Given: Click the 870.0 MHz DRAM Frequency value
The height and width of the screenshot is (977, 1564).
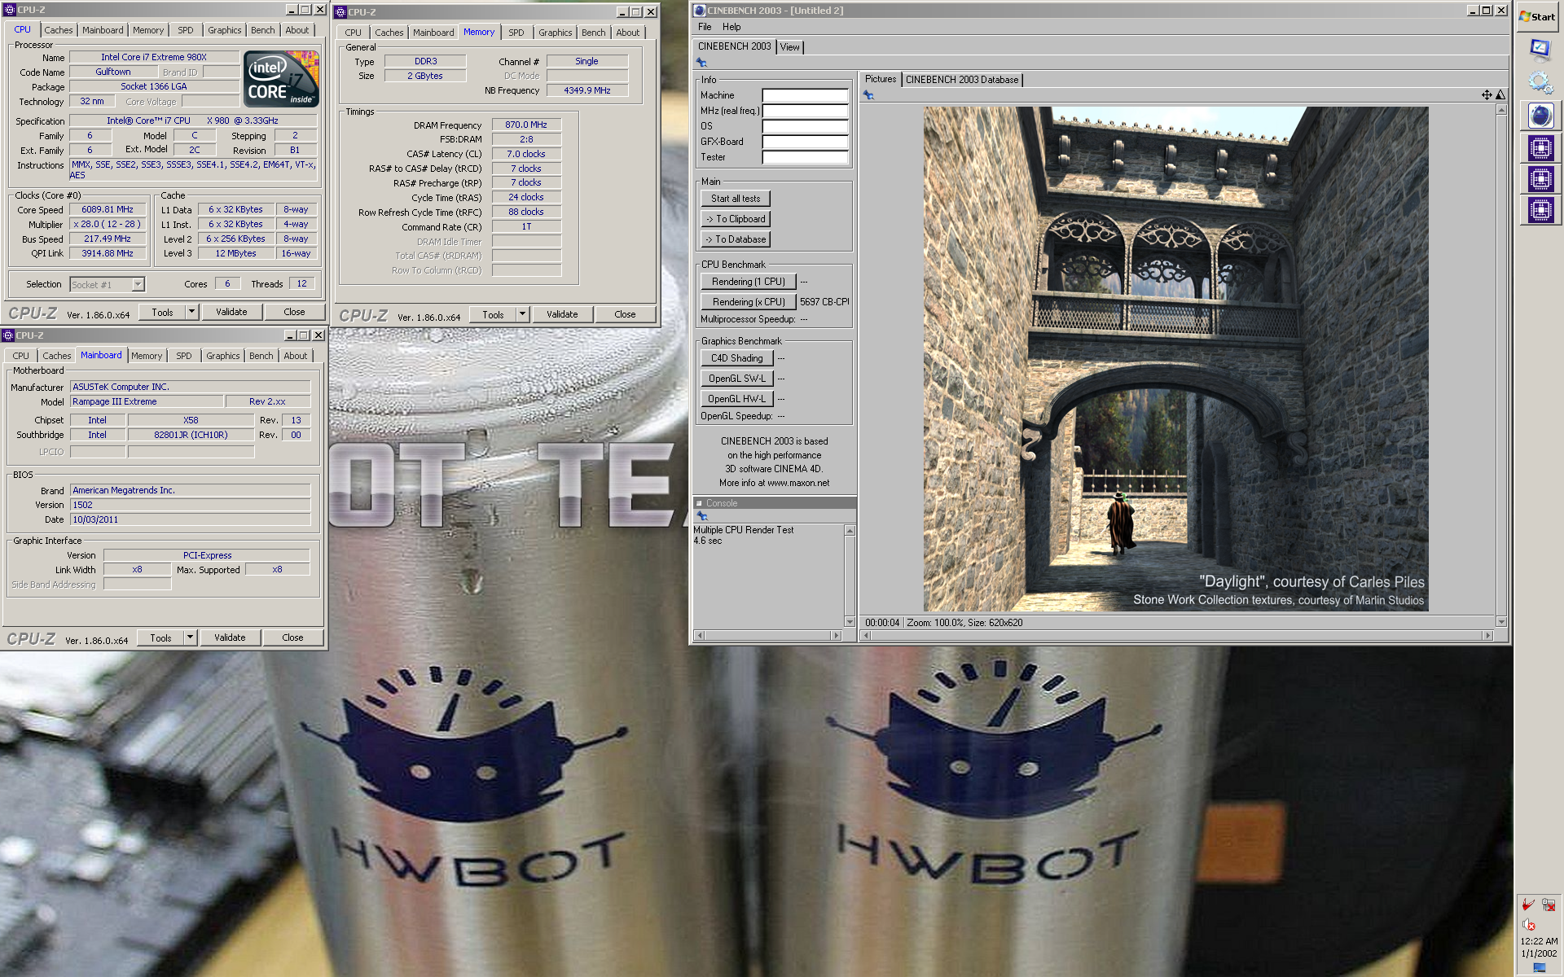Looking at the screenshot, I should point(526,125).
